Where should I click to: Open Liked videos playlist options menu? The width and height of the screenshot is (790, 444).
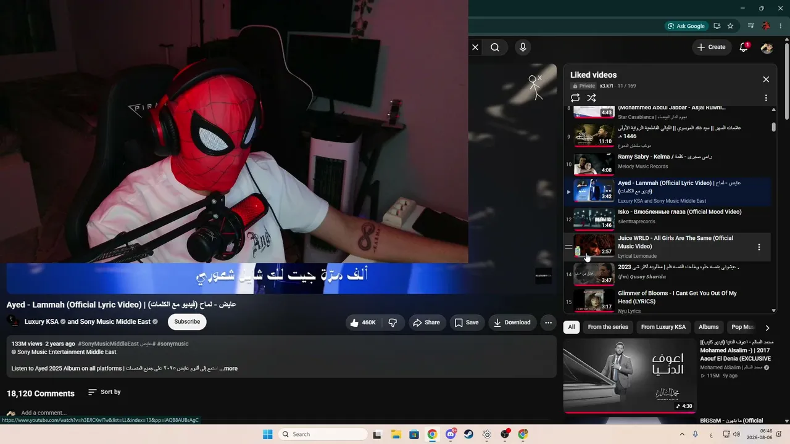coord(766,98)
